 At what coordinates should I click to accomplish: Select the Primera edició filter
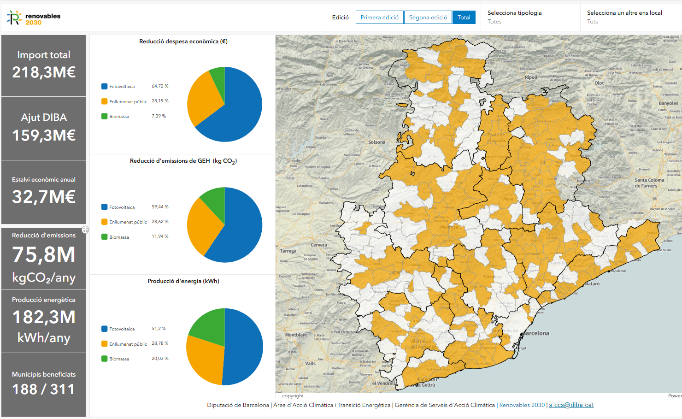[x=379, y=18]
